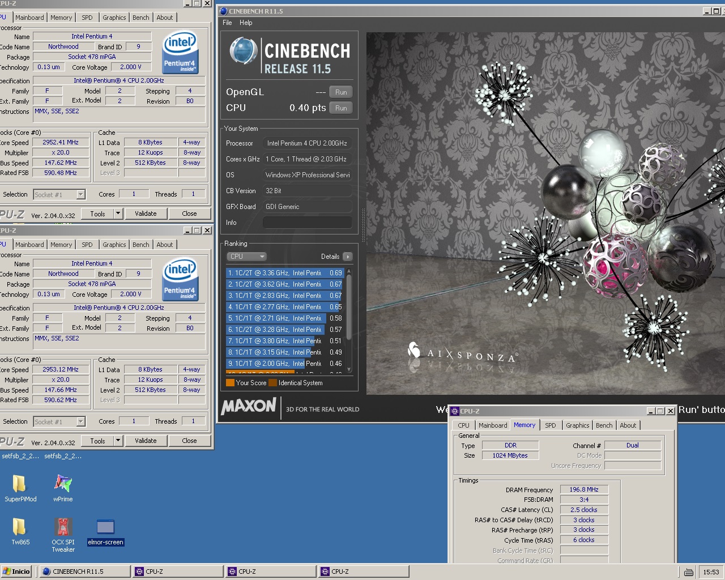725x580 pixels.
Task: Switch to the first CPU-Z taskbar button
Action: coord(178,572)
